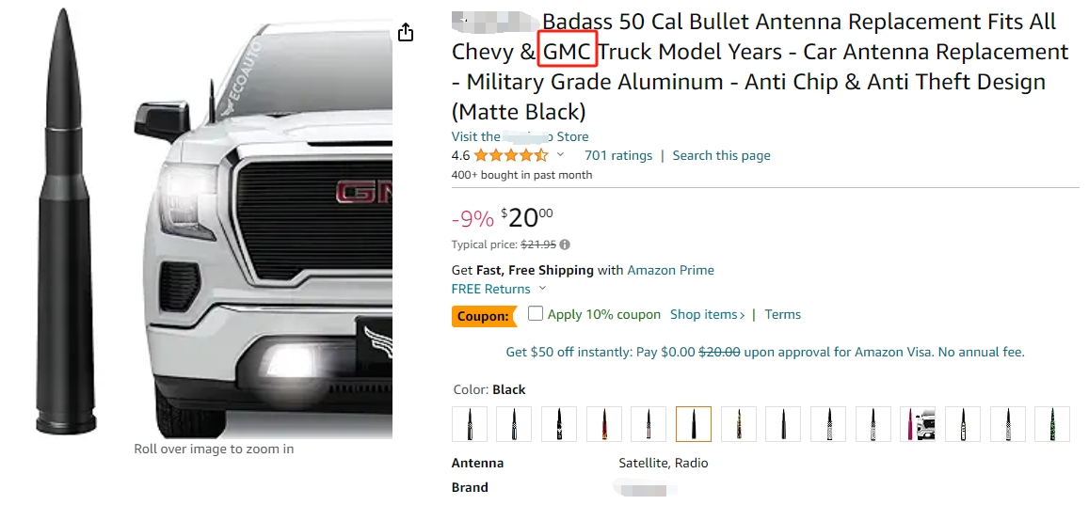This screenshot has width=1089, height=505.
Task: Open the Amazon Prime link
Action: 670,270
